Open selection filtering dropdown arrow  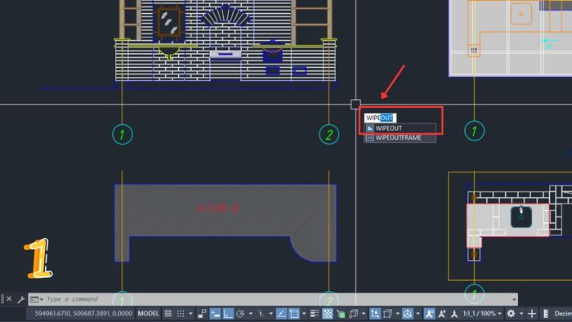pos(398,314)
